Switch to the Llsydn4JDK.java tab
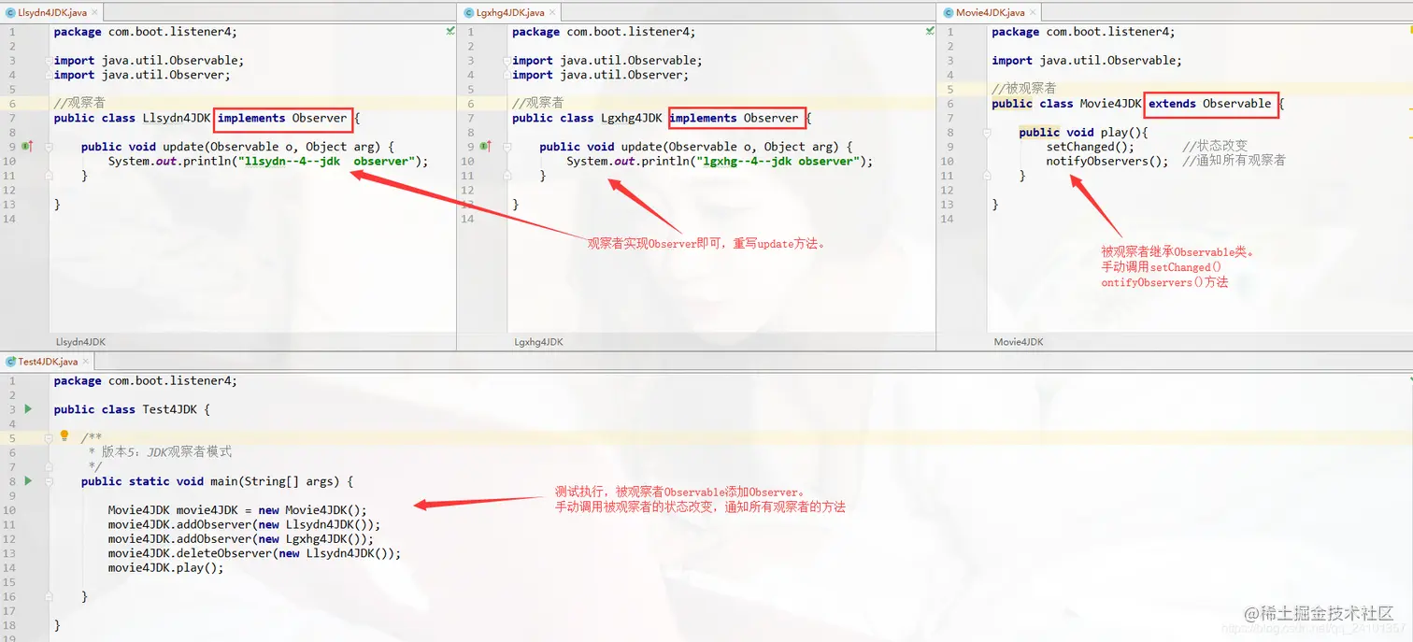Screen dimensions: 1413x642 click(x=52, y=12)
